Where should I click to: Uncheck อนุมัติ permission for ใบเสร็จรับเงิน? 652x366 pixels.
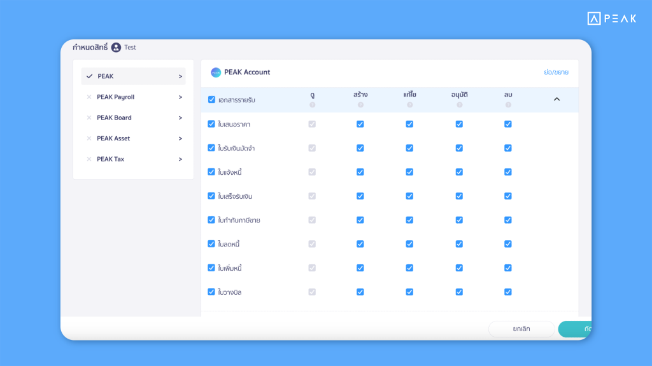459,196
